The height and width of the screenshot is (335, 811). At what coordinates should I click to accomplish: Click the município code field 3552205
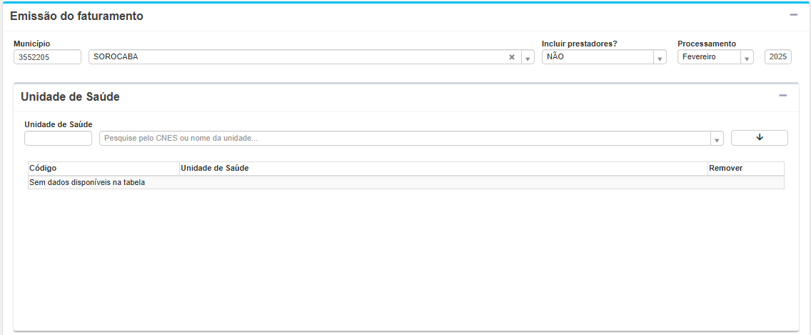pos(47,57)
